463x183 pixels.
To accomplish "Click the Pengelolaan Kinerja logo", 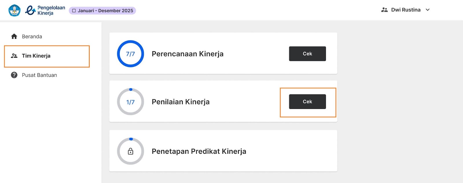I will pos(45,10).
